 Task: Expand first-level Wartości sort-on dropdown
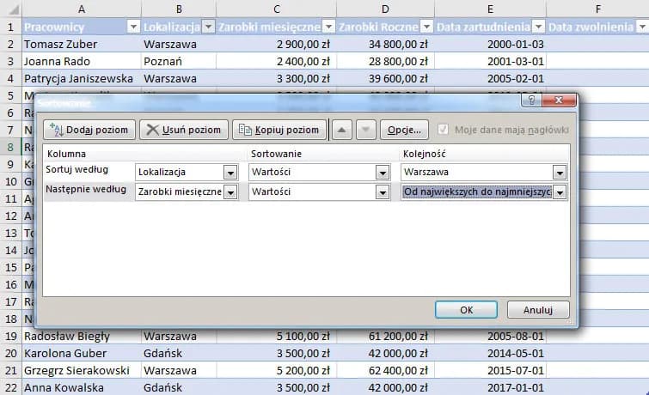(x=383, y=172)
